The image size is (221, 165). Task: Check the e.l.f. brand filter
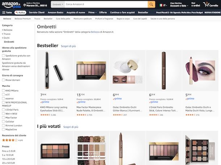[3, 94]
